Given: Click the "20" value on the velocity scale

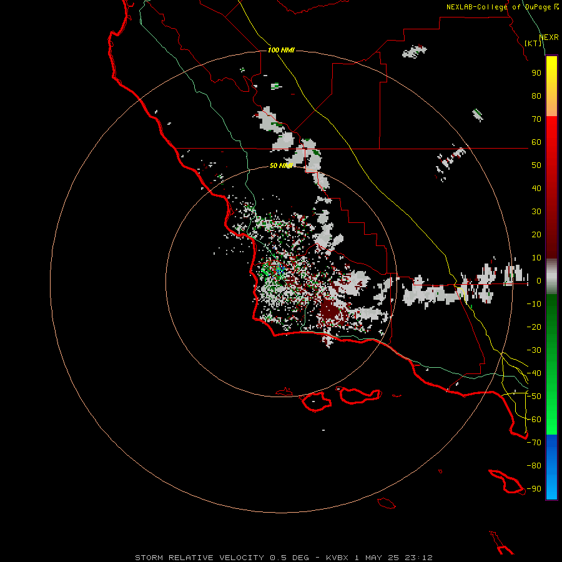Looking at the screenshot, I should [536, 234].
